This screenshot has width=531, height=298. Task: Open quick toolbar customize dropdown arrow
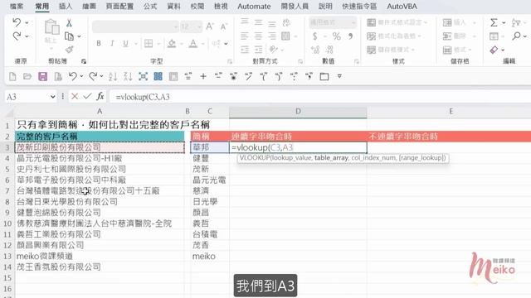point(339,76)
